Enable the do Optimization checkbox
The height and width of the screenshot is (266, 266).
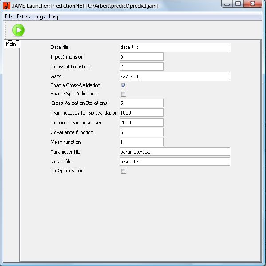(124, 171)
